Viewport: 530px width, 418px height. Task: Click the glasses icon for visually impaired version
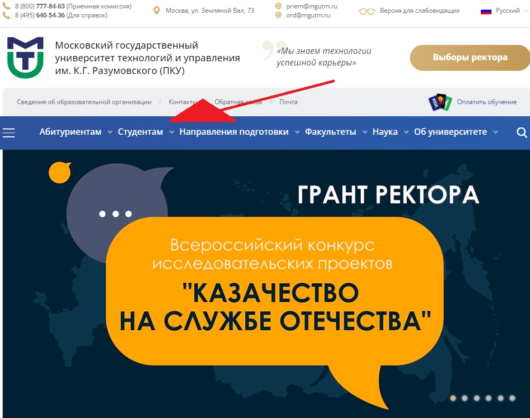(367, 11)
